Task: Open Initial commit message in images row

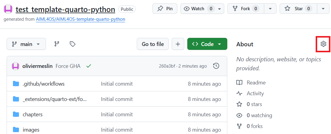Action: pyautogui.click(x=117, y=129)
